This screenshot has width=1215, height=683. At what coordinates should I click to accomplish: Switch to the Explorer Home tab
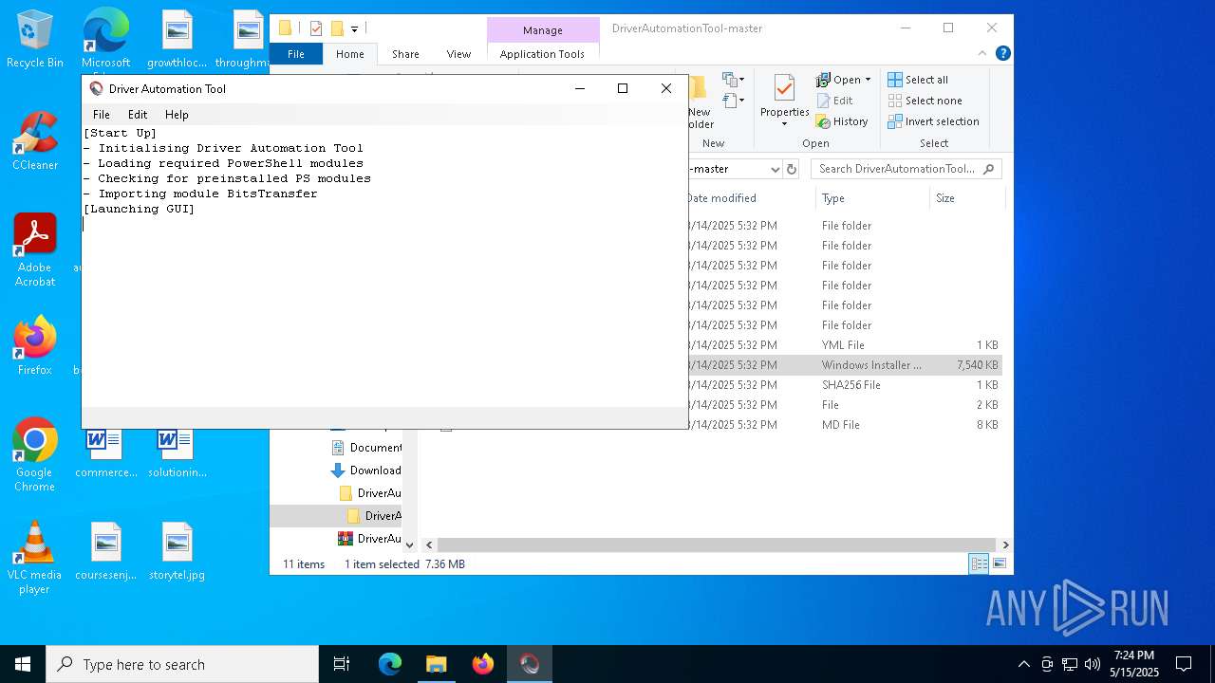pos(349,54)
